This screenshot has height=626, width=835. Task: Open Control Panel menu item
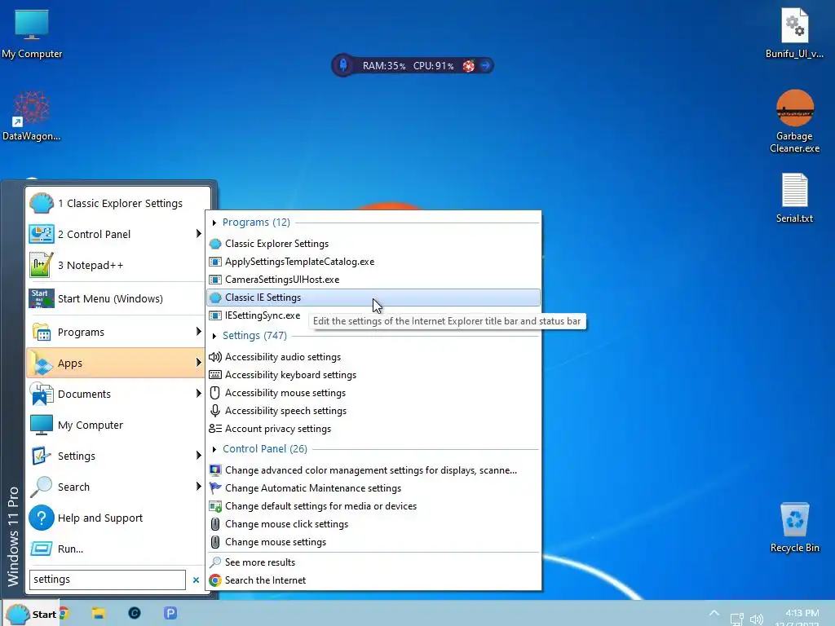(116, 234)
